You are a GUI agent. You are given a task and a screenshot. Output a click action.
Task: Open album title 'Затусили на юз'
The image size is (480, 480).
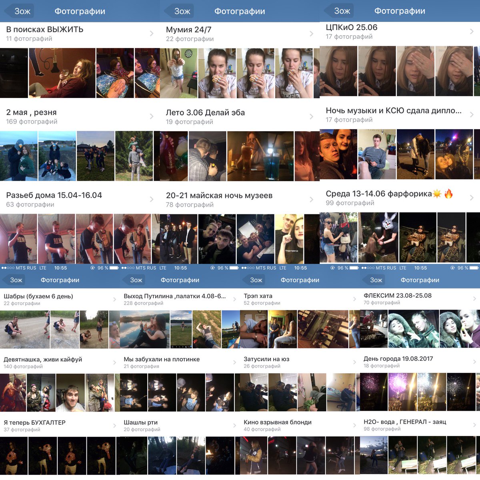click(x=266, y=359)
